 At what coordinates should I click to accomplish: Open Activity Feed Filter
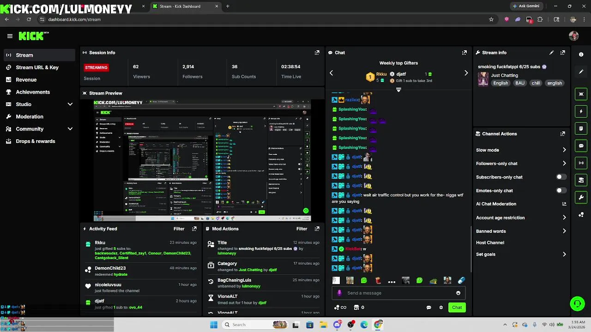pos(179,229)
